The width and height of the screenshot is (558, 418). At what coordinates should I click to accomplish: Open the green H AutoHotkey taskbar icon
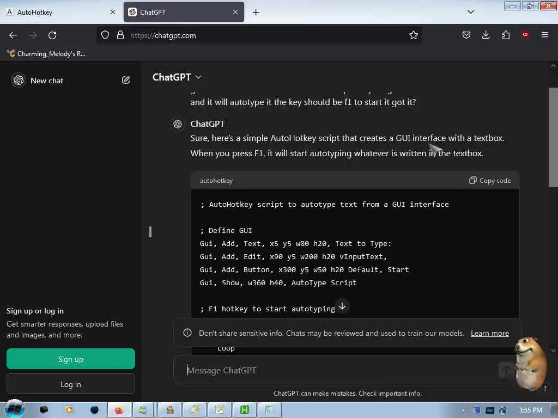point(245,410)
